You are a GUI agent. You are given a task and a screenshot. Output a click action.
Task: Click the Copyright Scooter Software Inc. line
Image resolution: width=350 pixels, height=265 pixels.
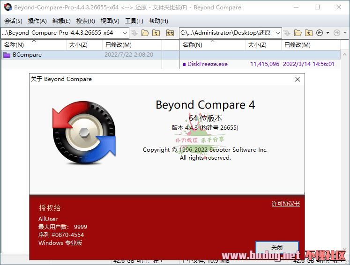[x=205, y=150]
